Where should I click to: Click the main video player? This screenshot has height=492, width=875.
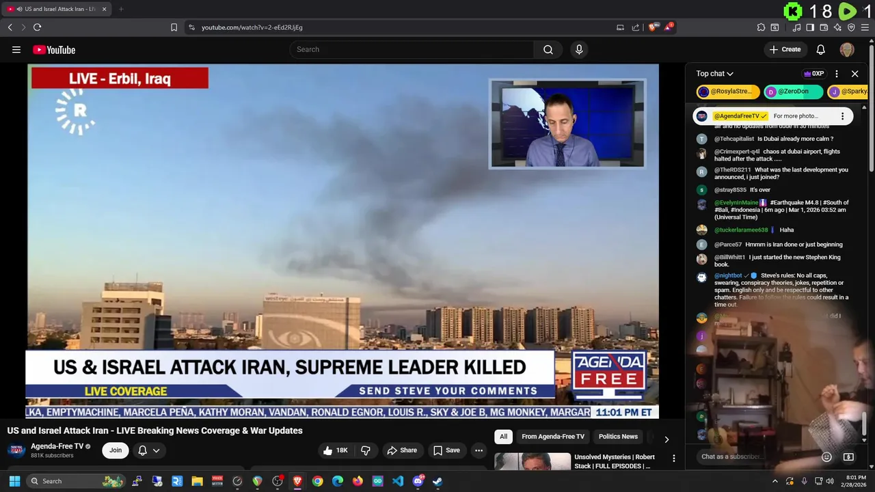coord(342,241)
